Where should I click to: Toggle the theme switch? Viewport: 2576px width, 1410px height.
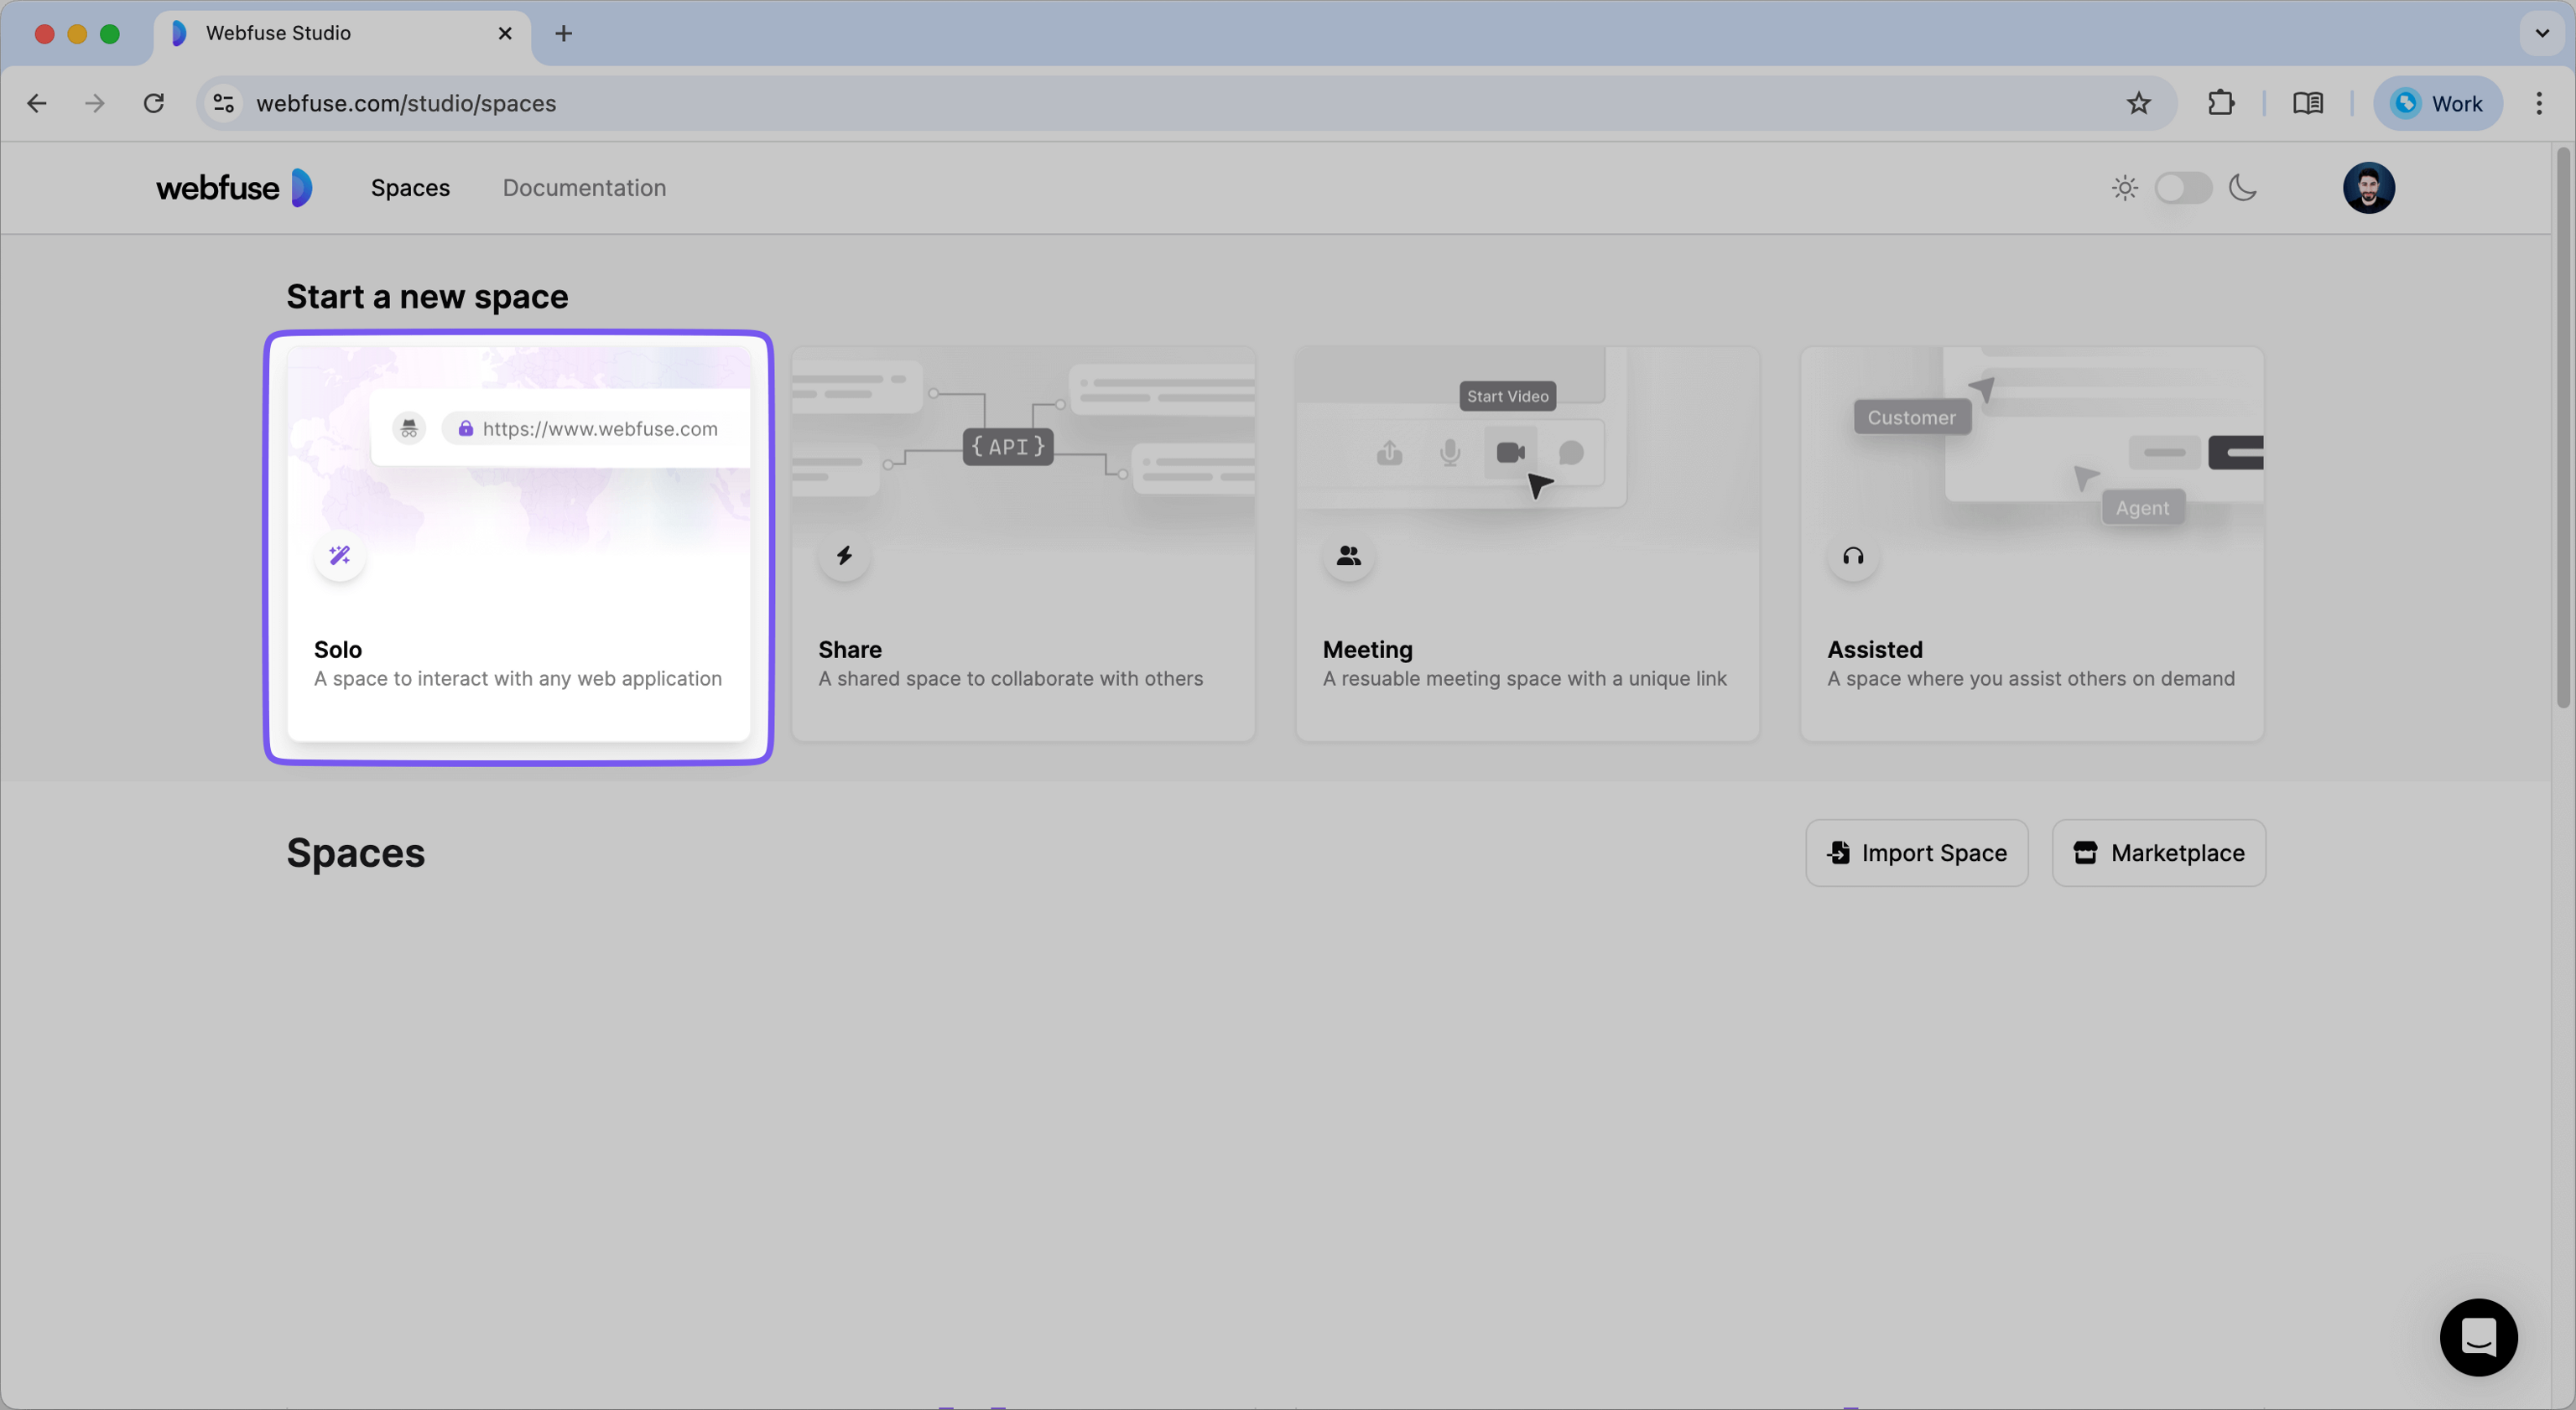(2184, 188)
